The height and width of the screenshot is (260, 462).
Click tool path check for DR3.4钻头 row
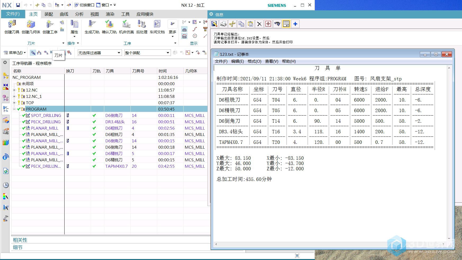94,122
